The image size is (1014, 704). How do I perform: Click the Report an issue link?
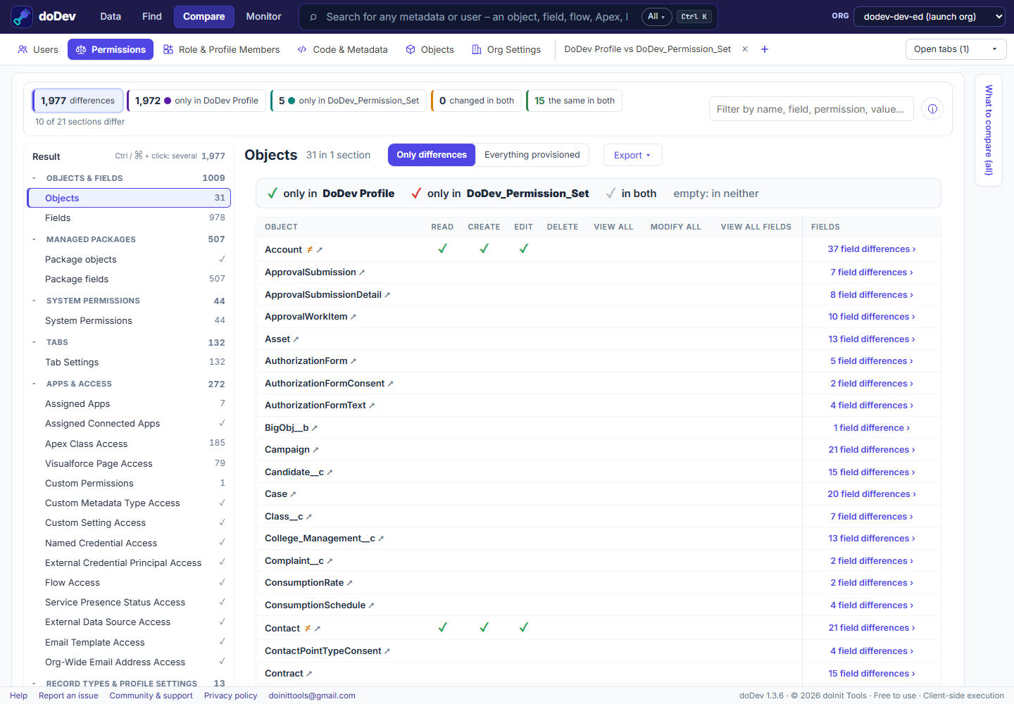pyautogui.click(x=68, y=696)
